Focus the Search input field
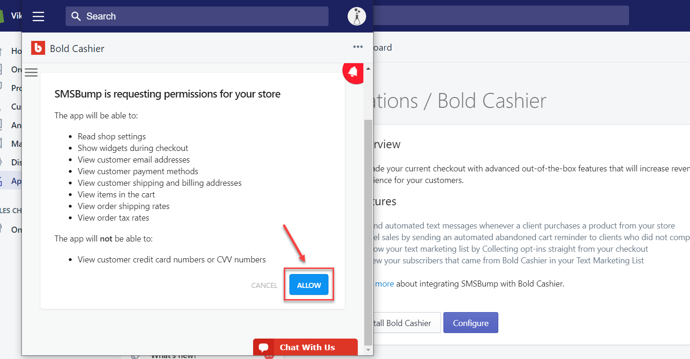Screen dimensions: 690x359 (x=197, y=16)
